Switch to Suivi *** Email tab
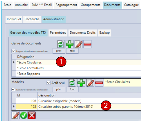 (x=42, y=5)
